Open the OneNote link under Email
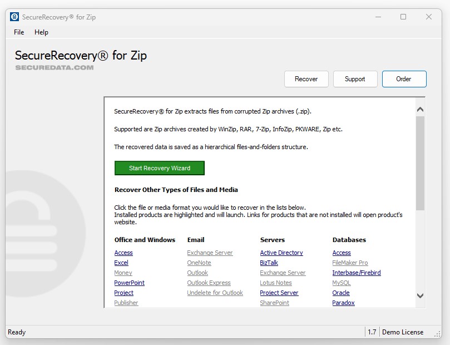 199,263
